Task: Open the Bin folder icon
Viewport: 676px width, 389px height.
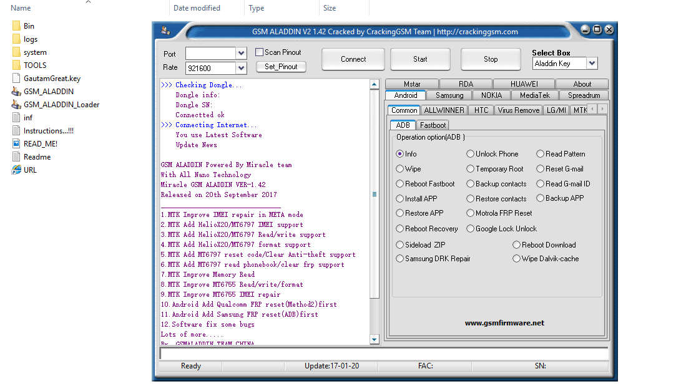Action: point(16,26)
